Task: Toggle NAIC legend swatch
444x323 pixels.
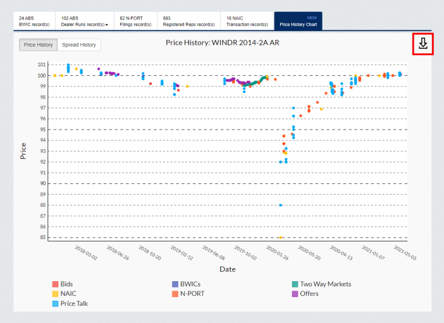Action: coord(56,294)
